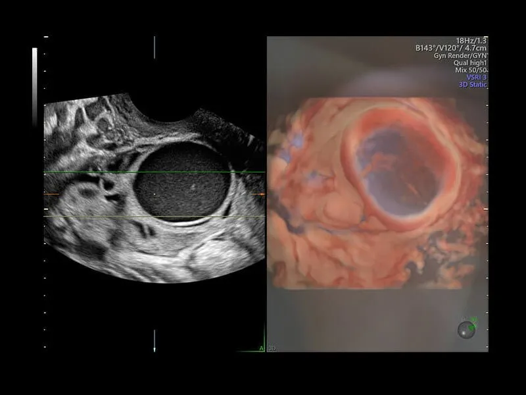The height and width of the screenshot is (395, 526).
Task: Click the bottom center line marker
Action: pyautogui.click(x=155, y=340)
